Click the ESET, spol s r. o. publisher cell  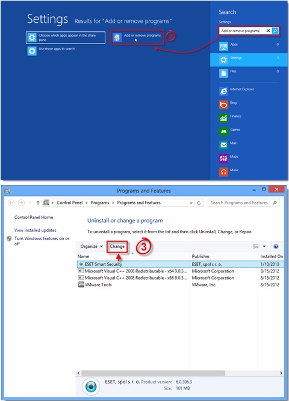[208, 264]
